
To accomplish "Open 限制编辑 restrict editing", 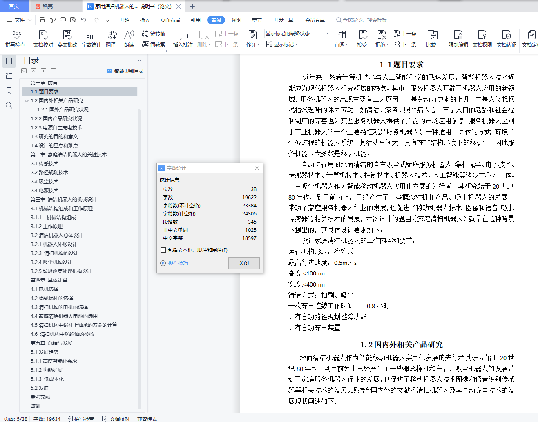I will 458,39.
